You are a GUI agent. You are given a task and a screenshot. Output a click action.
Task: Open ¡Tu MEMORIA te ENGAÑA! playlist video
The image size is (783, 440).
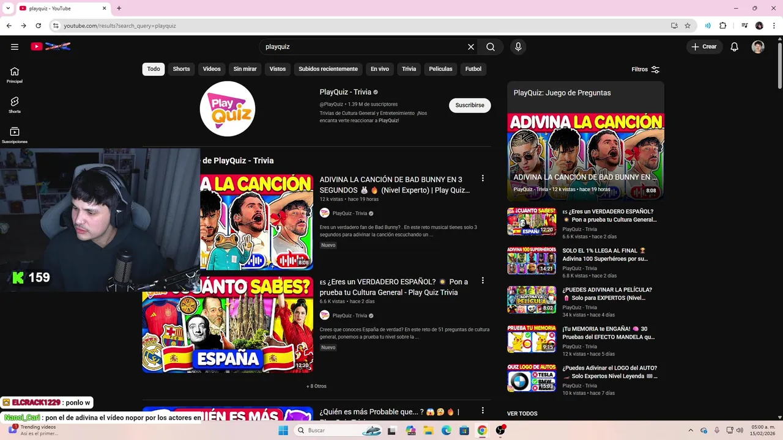(610, 333)
